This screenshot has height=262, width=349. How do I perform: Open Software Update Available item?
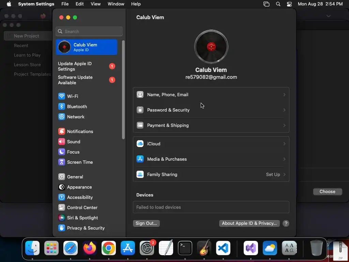click(x=86, y=80)
